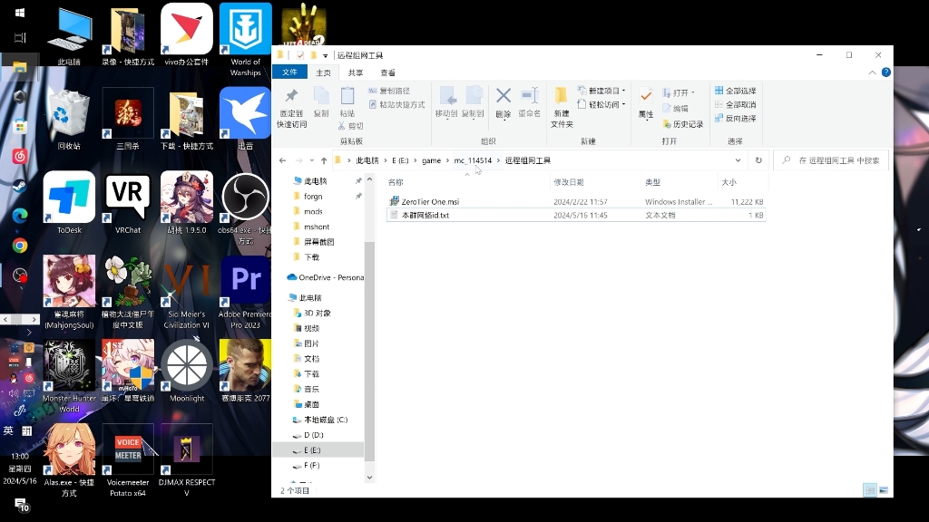Open the Easy access dropdown
This screenshot has width=929, height=522.
point(601,105)
